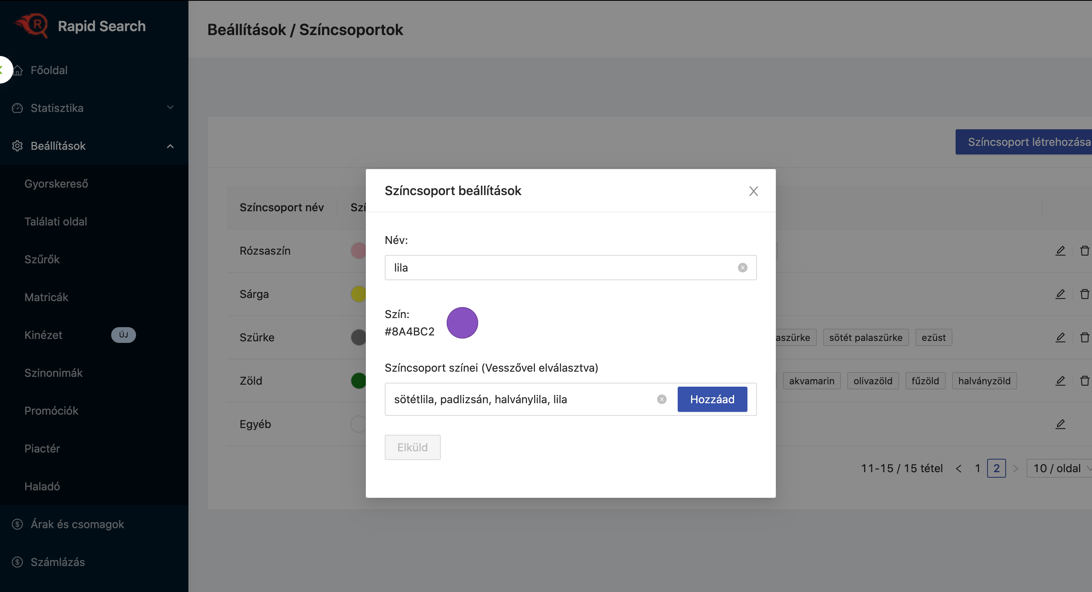The image size is (1092, 592).
Task: Clear the Név input using its X icon
Action: pyautogui.click(x=742, y=268)
